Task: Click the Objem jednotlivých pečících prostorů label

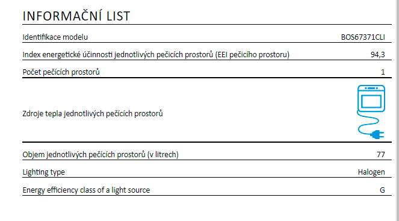Action: click(101, 155)
